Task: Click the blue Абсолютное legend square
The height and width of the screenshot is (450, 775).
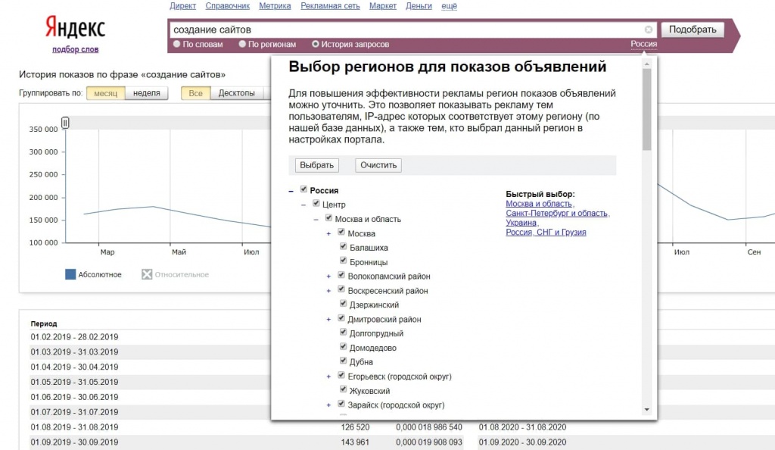Action: (x=70, y=274)
